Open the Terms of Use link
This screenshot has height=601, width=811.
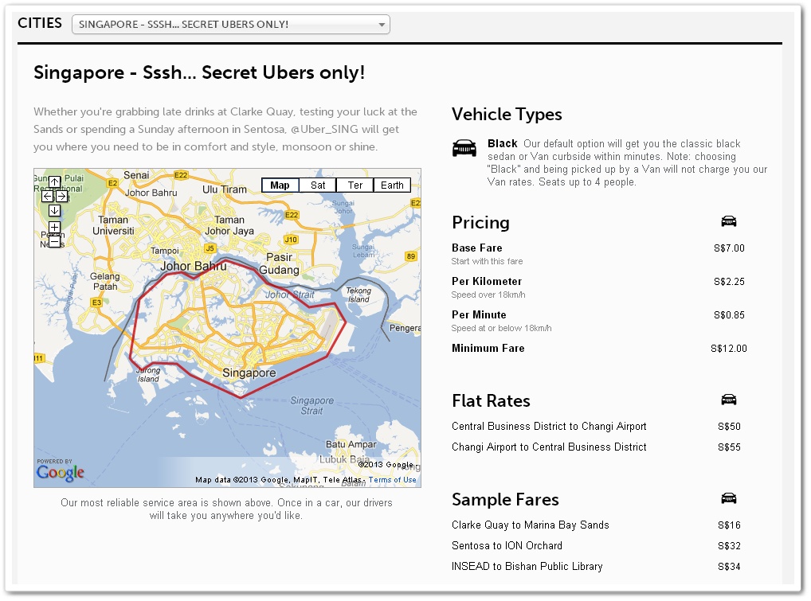pyautogui.click(x=392, y=479)
